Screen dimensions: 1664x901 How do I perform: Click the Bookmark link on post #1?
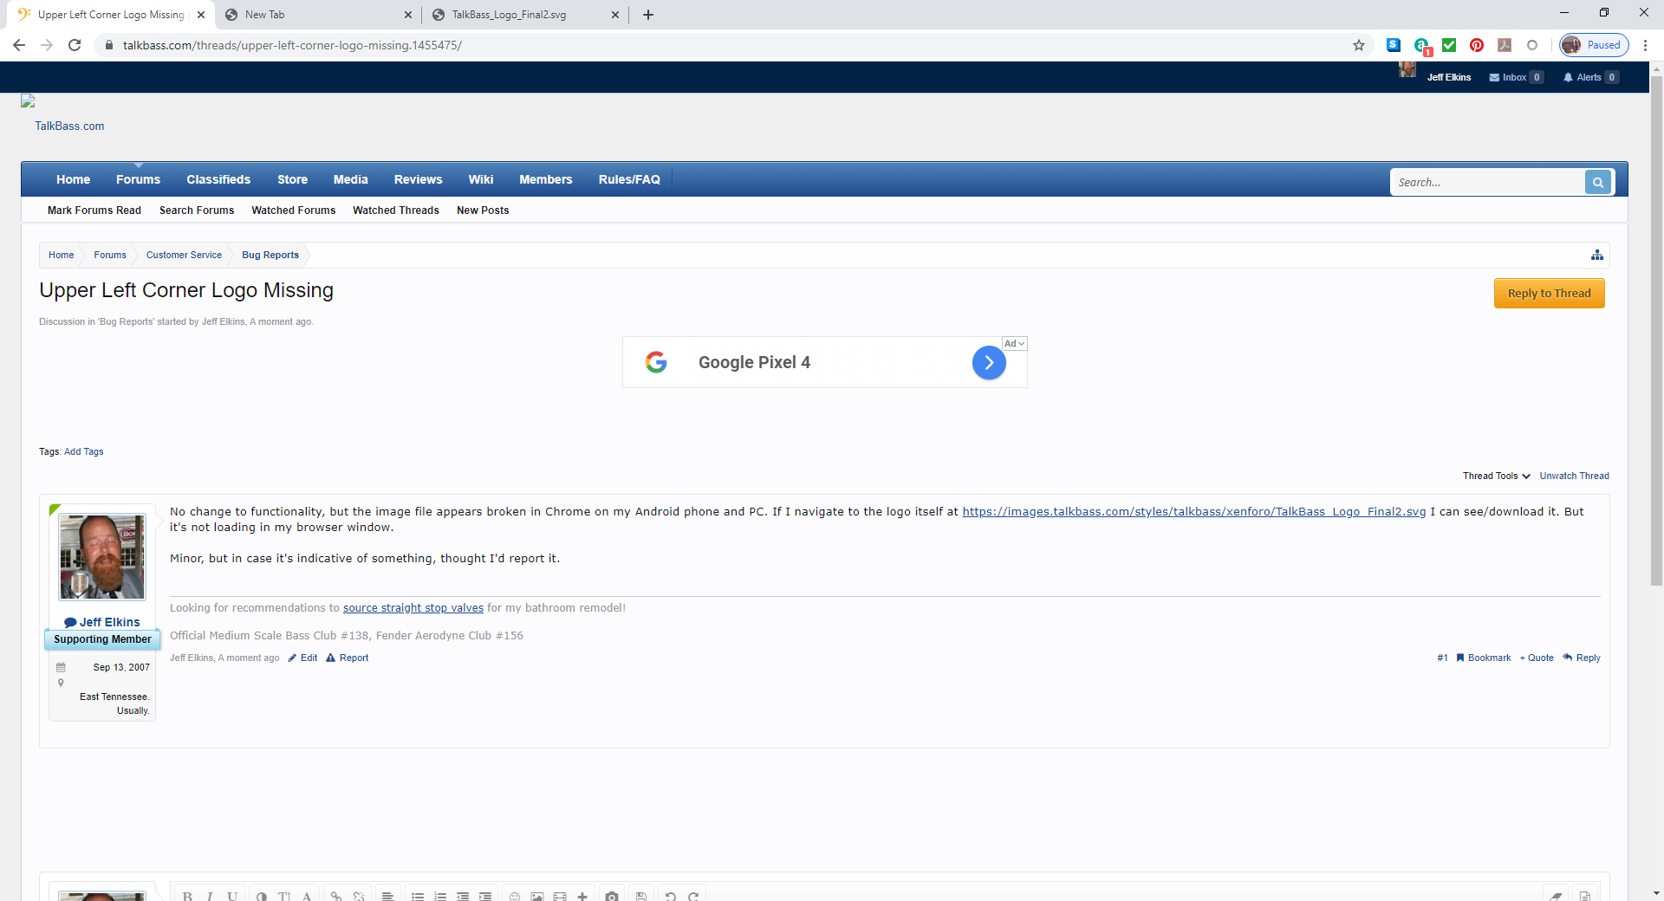(1484, 658)
